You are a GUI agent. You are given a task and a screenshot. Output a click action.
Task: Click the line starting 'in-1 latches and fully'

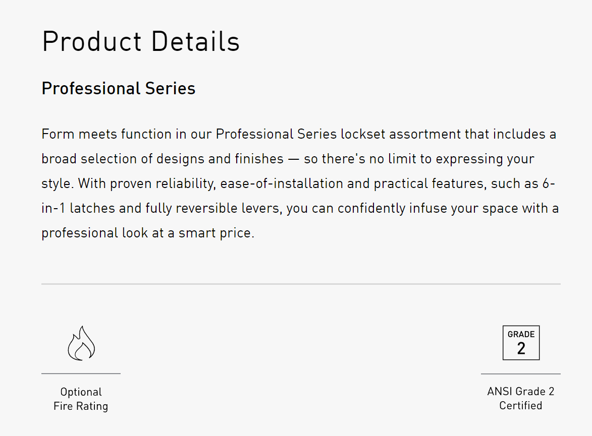click(300, 208)
